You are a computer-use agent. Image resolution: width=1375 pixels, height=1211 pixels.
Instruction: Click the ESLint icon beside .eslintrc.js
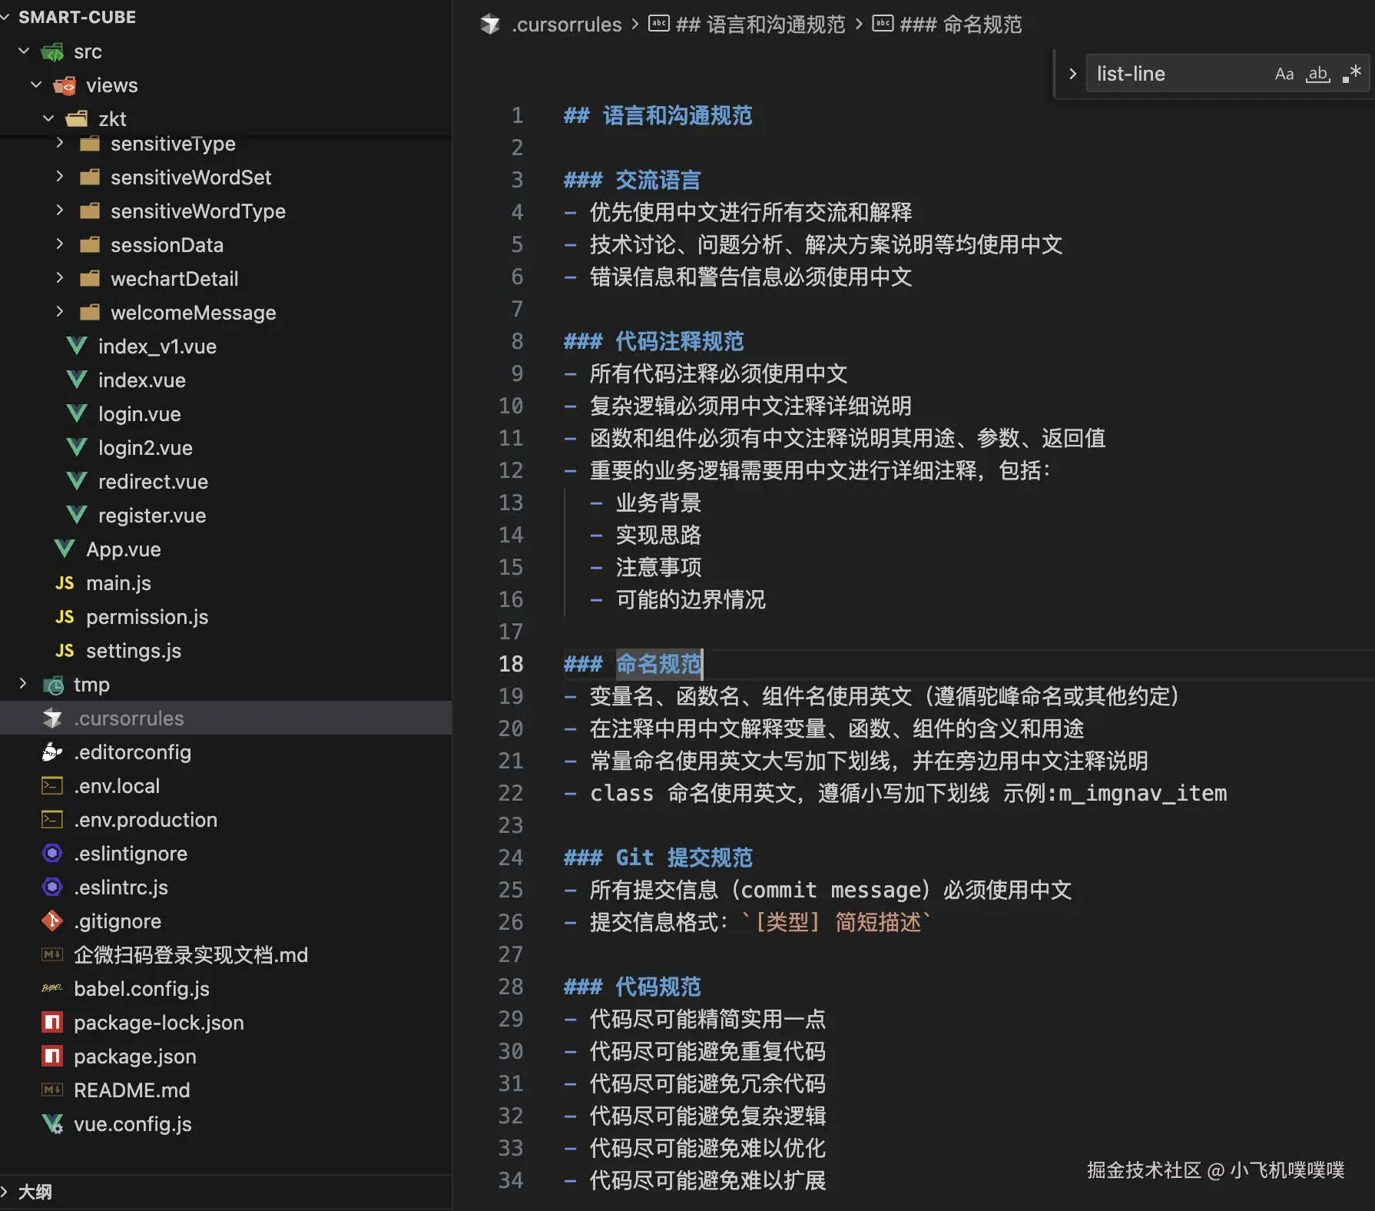52,887
